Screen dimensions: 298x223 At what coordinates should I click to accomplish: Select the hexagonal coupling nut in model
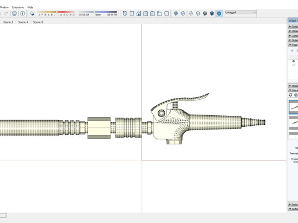[x=99, y=128]
